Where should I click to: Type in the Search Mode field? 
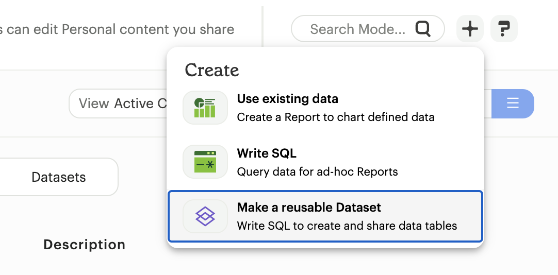pos(357,29)
